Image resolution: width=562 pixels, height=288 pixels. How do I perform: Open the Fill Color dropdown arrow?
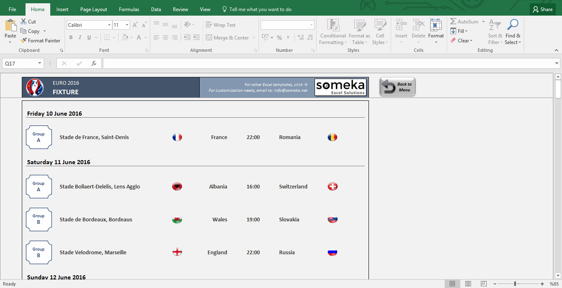pos(132,37)
